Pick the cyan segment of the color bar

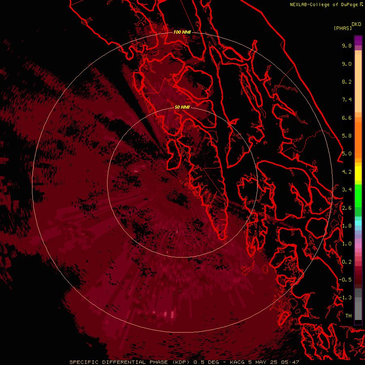click(358, 223)
